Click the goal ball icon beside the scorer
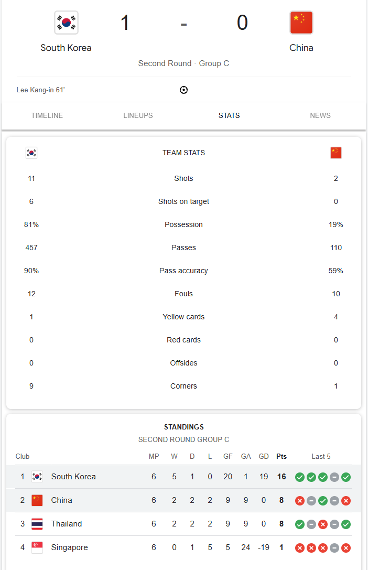Screen dimensions: 368x570 [183, 90]
